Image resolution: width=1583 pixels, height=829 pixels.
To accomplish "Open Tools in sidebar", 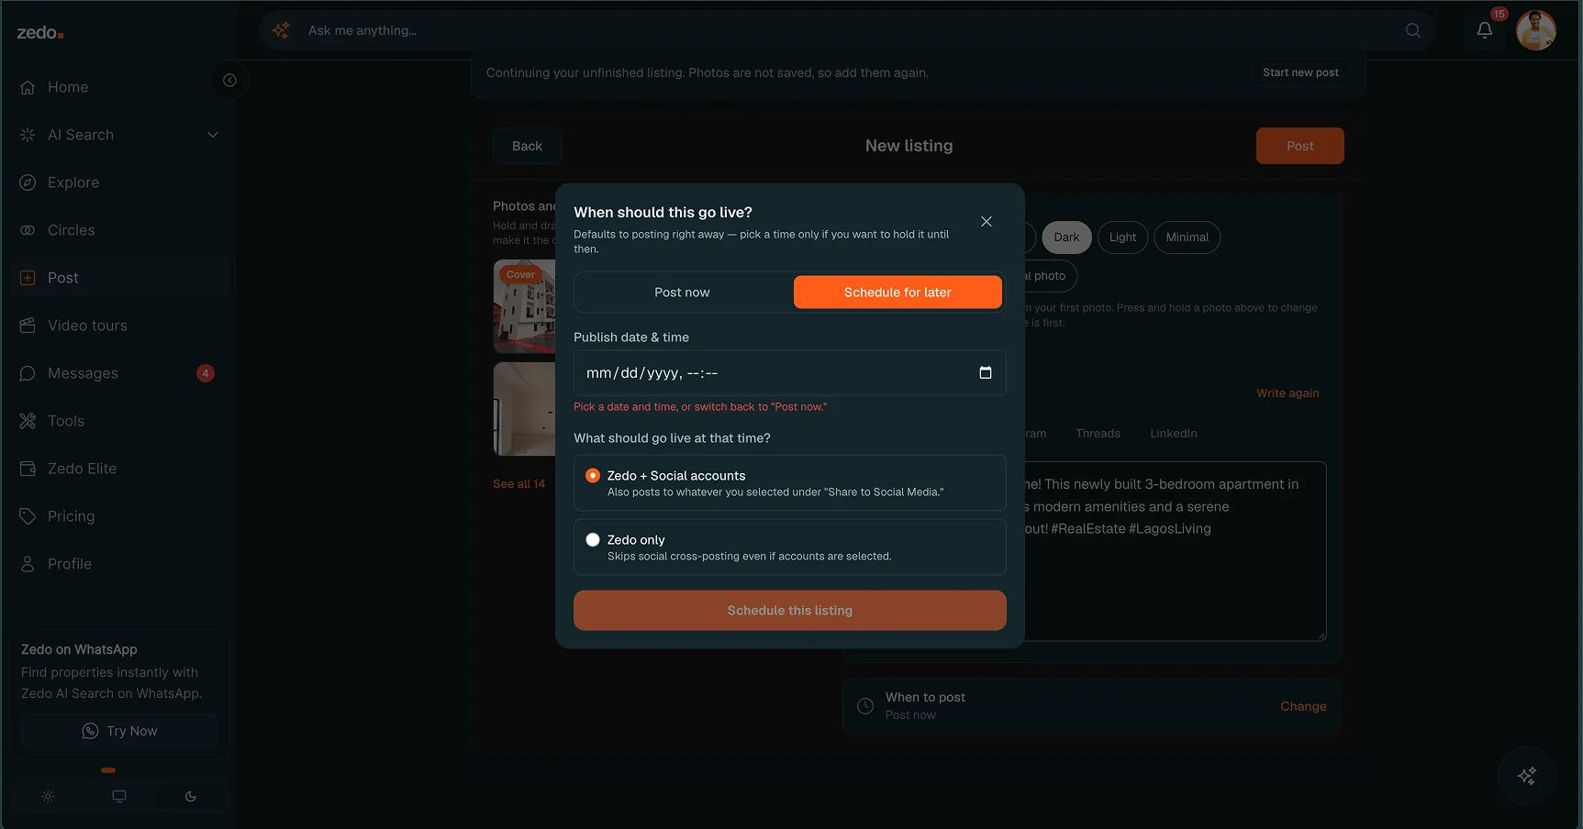I will point(119,421).
